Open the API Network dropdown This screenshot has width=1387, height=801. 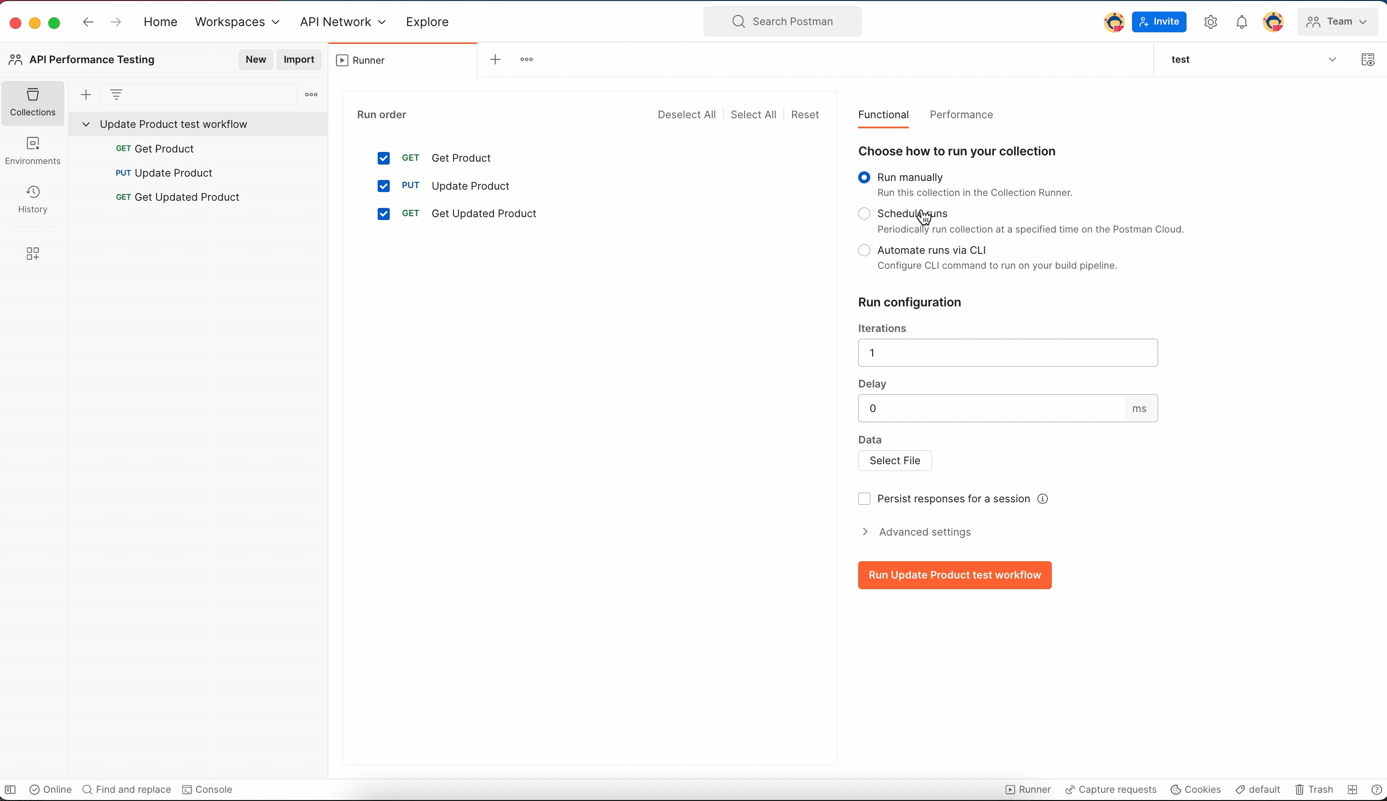point(343,22)
